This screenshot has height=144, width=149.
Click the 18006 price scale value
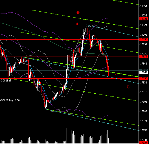point(144,35)
